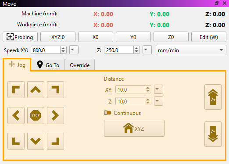Open the mm/min units combo box

tap(191, 50)
